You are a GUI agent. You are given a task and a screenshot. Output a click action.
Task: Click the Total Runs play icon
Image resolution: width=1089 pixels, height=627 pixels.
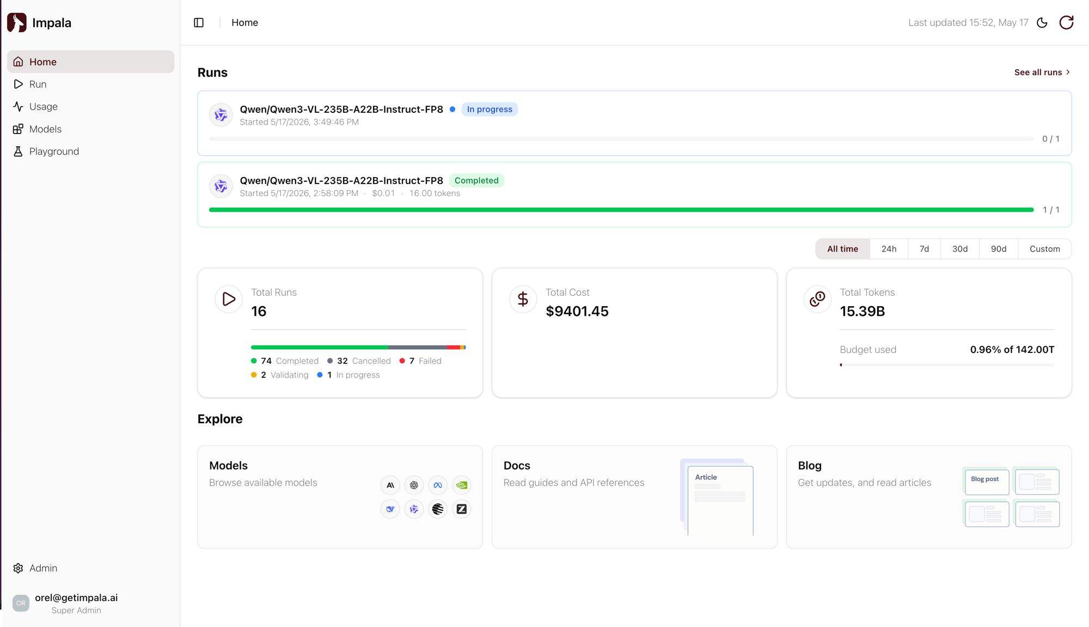(229, 299)
